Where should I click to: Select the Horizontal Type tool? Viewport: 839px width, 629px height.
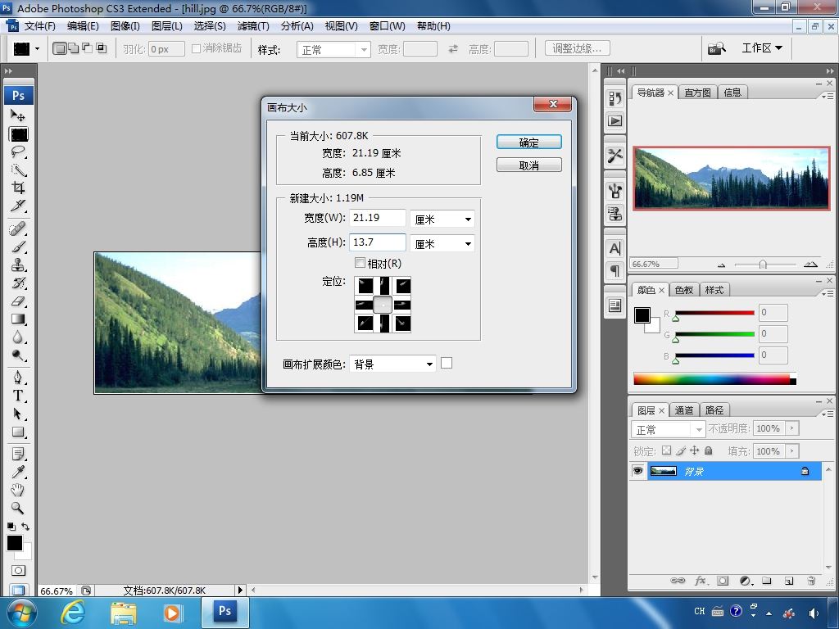[x=18, y=396]
